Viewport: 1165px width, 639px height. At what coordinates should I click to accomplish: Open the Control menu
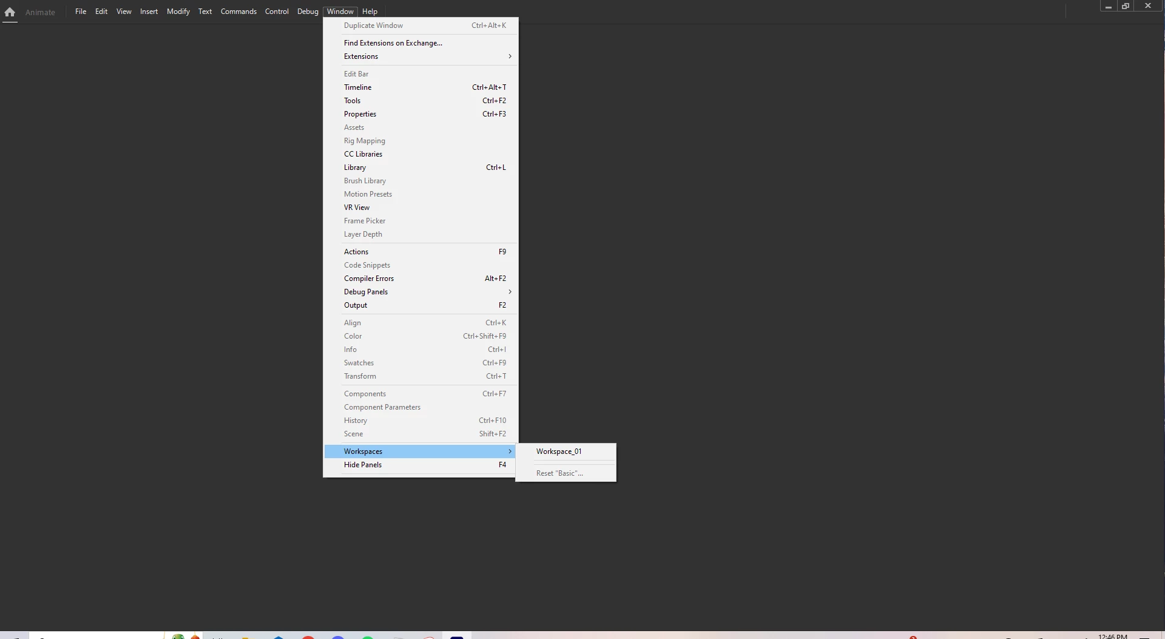pos(277,12)
